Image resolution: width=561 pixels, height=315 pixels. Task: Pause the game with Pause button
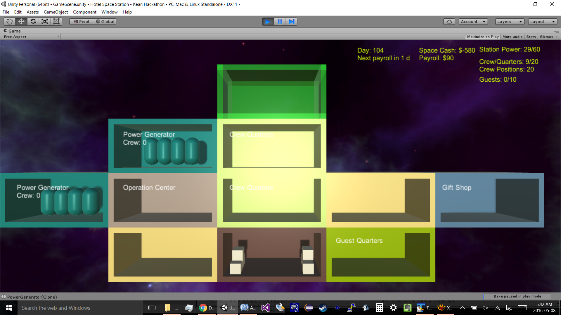coord(280,22)
